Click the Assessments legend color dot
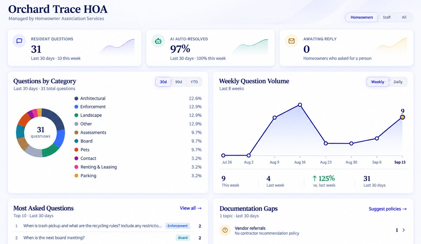Viewport: 421px width, 244px height. pos(76,133)
